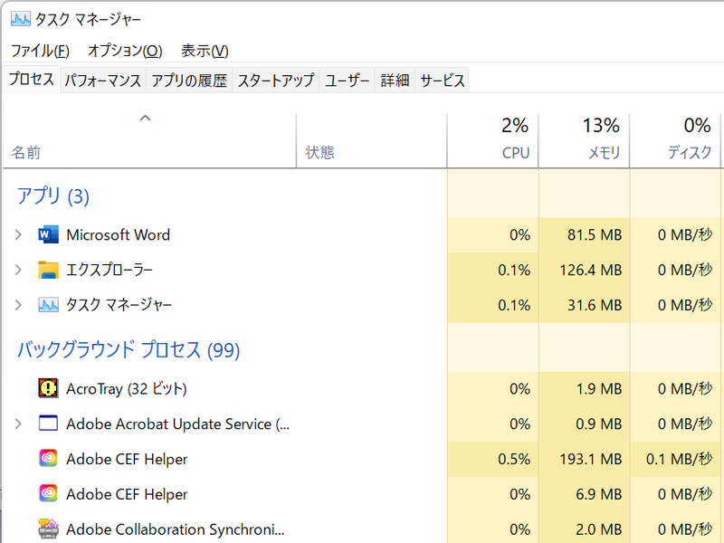Open the オプション(O) menu
This screenshot has height=543, width=724.
[x=125, y=51]
